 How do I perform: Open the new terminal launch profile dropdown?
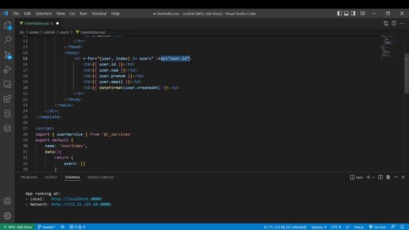click(x=373, y=178)
